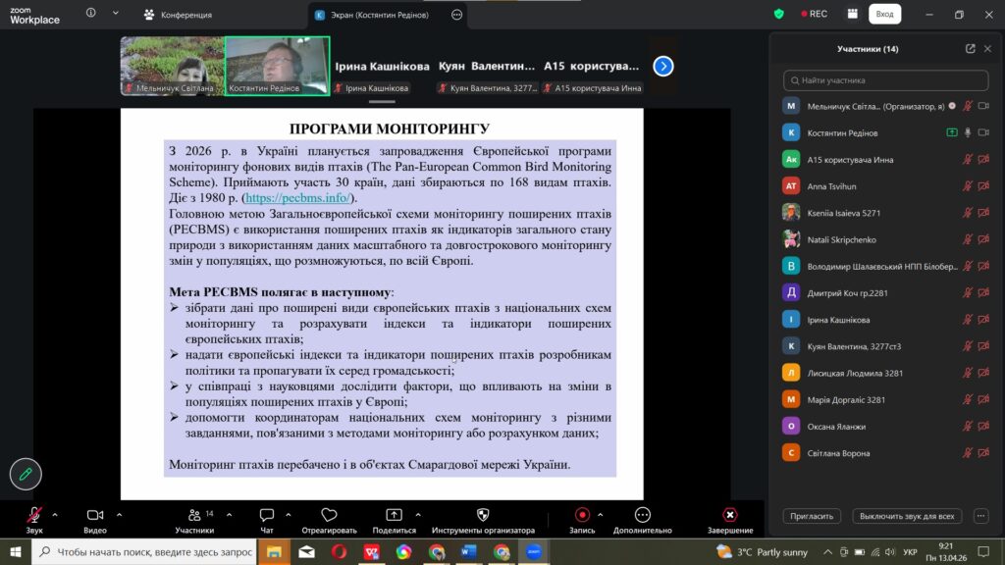Start sharing with the Поделиться icon
Image resolution: width=1005 pixels, height=565 pixels.
coord(395,515)
